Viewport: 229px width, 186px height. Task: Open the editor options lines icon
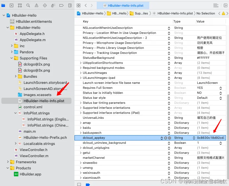tap(216, 6)
